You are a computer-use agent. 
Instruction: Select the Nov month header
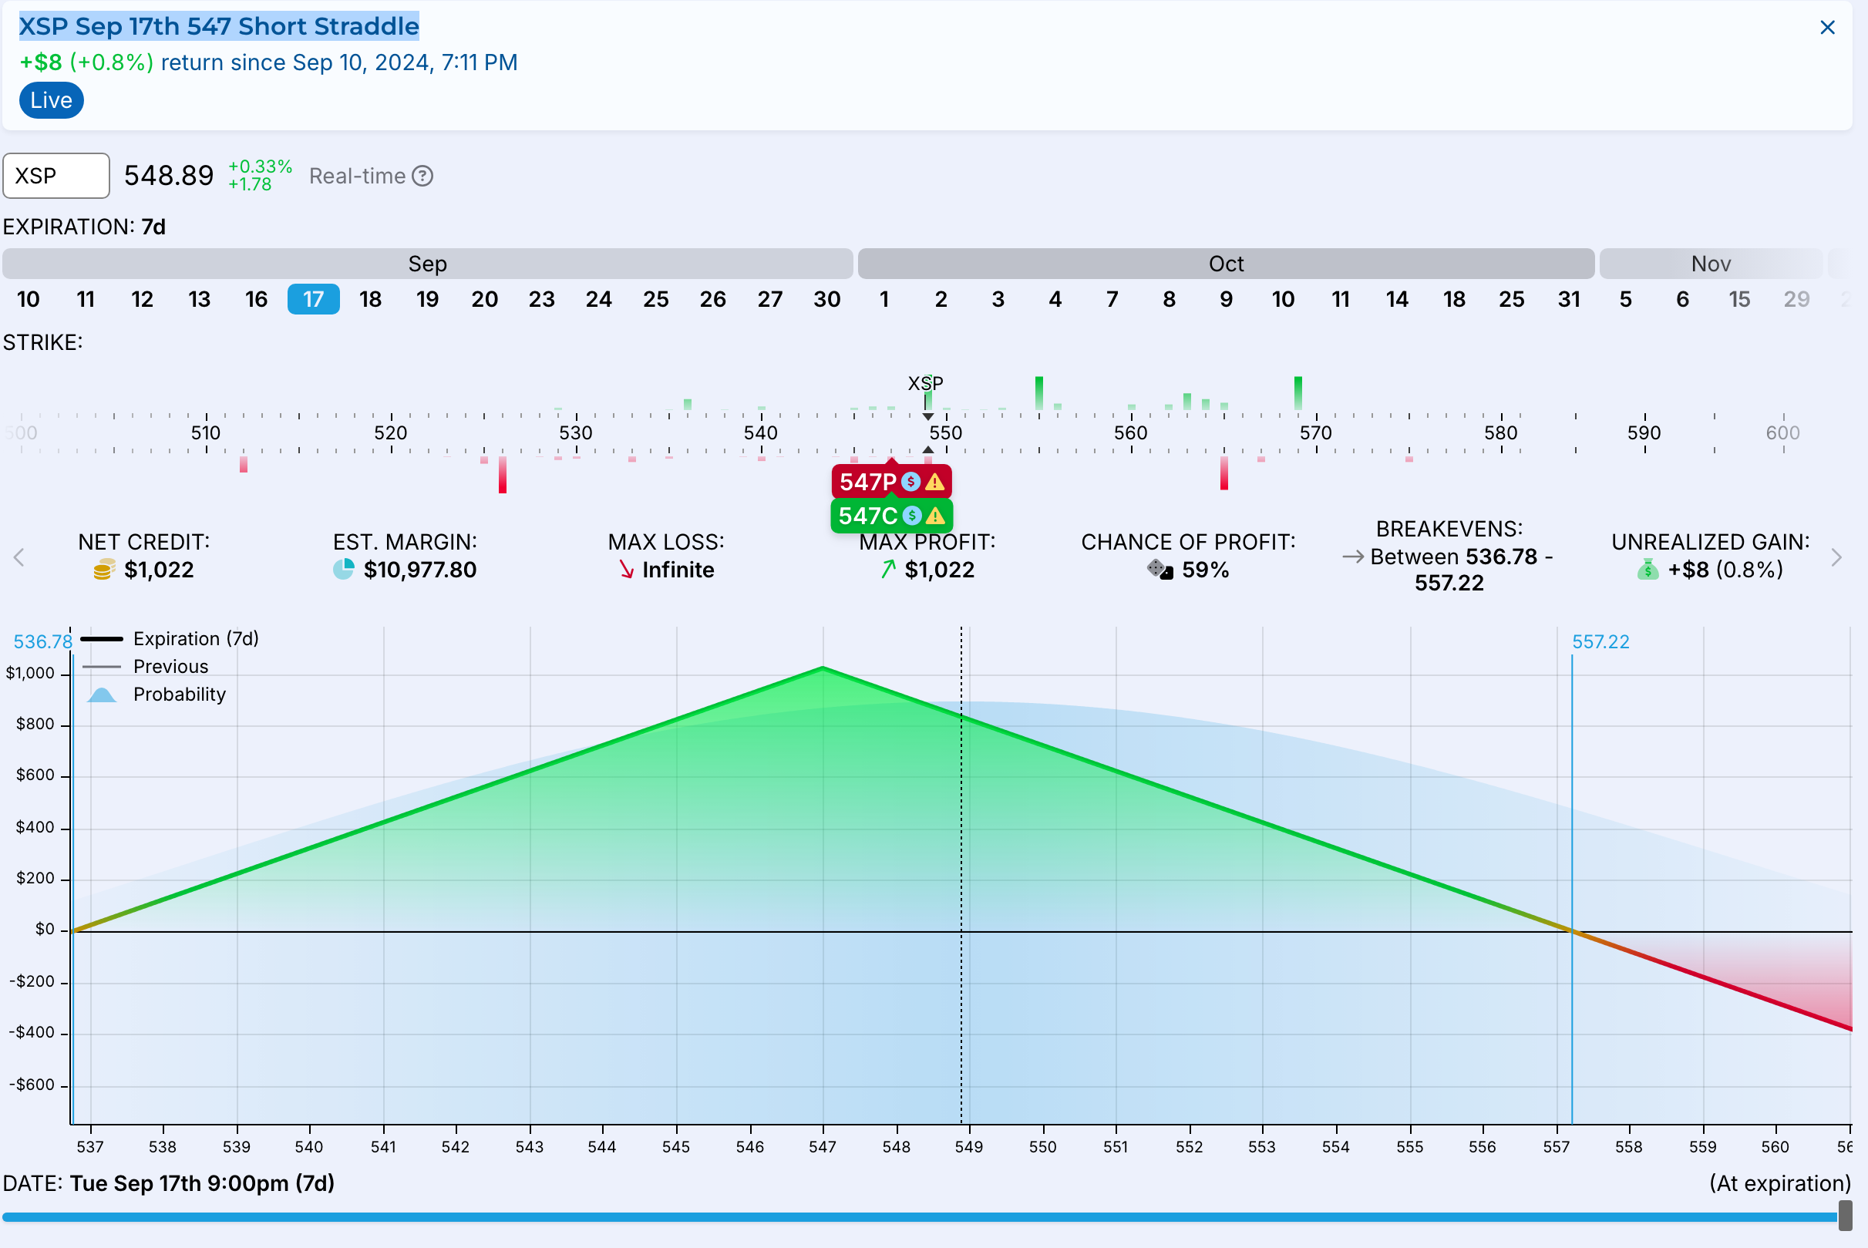[x=1711, y=264]
